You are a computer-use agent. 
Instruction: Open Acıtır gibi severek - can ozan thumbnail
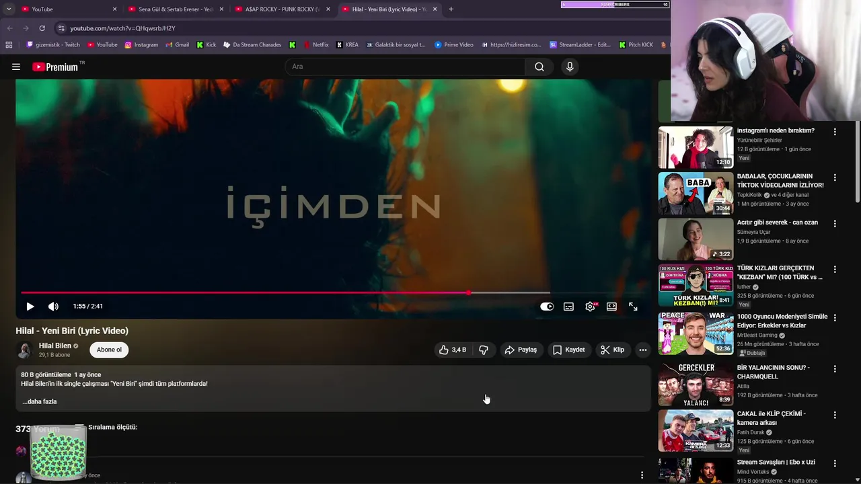click(x=696, y=239)
